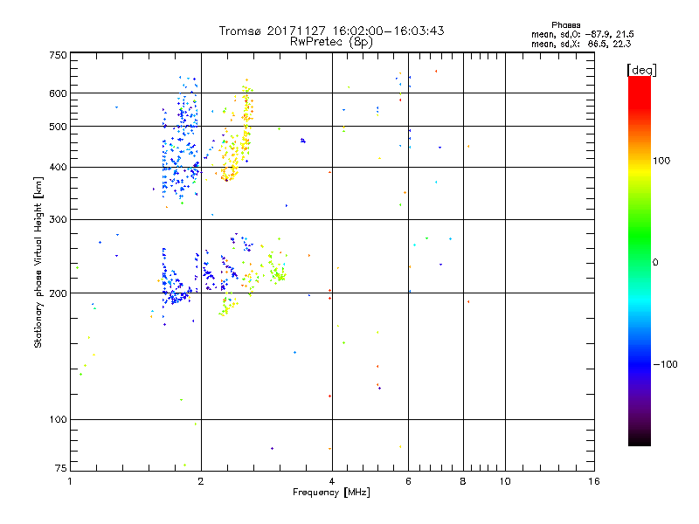
Task: Click the y-axis tick label '400'
Action: [58, 168]
